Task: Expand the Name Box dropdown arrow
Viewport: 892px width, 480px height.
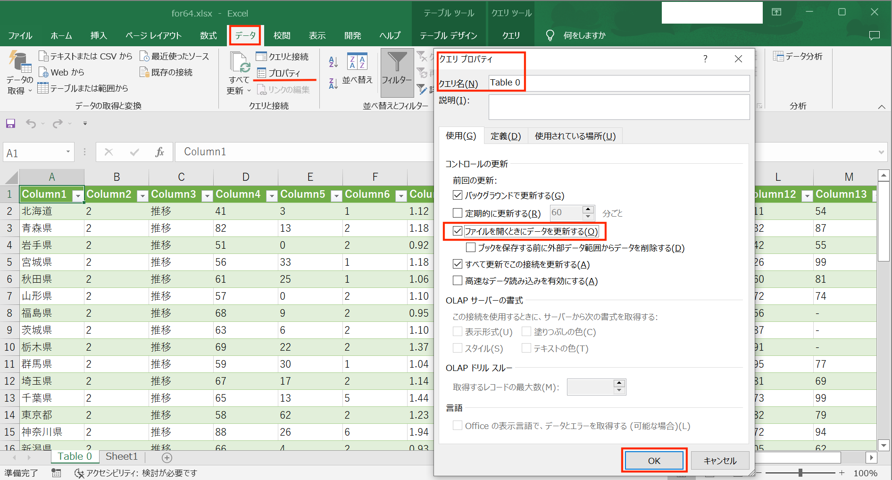Action: [x=68, y=152]
